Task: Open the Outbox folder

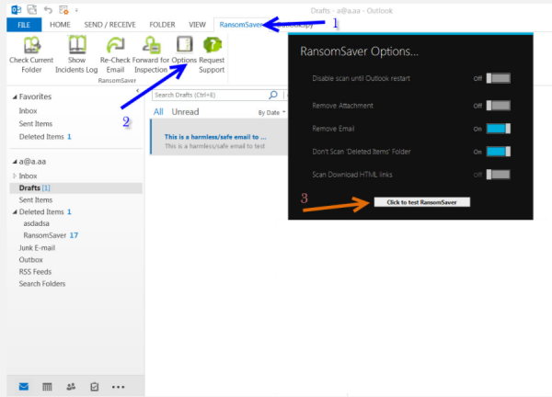Action: 31,260
